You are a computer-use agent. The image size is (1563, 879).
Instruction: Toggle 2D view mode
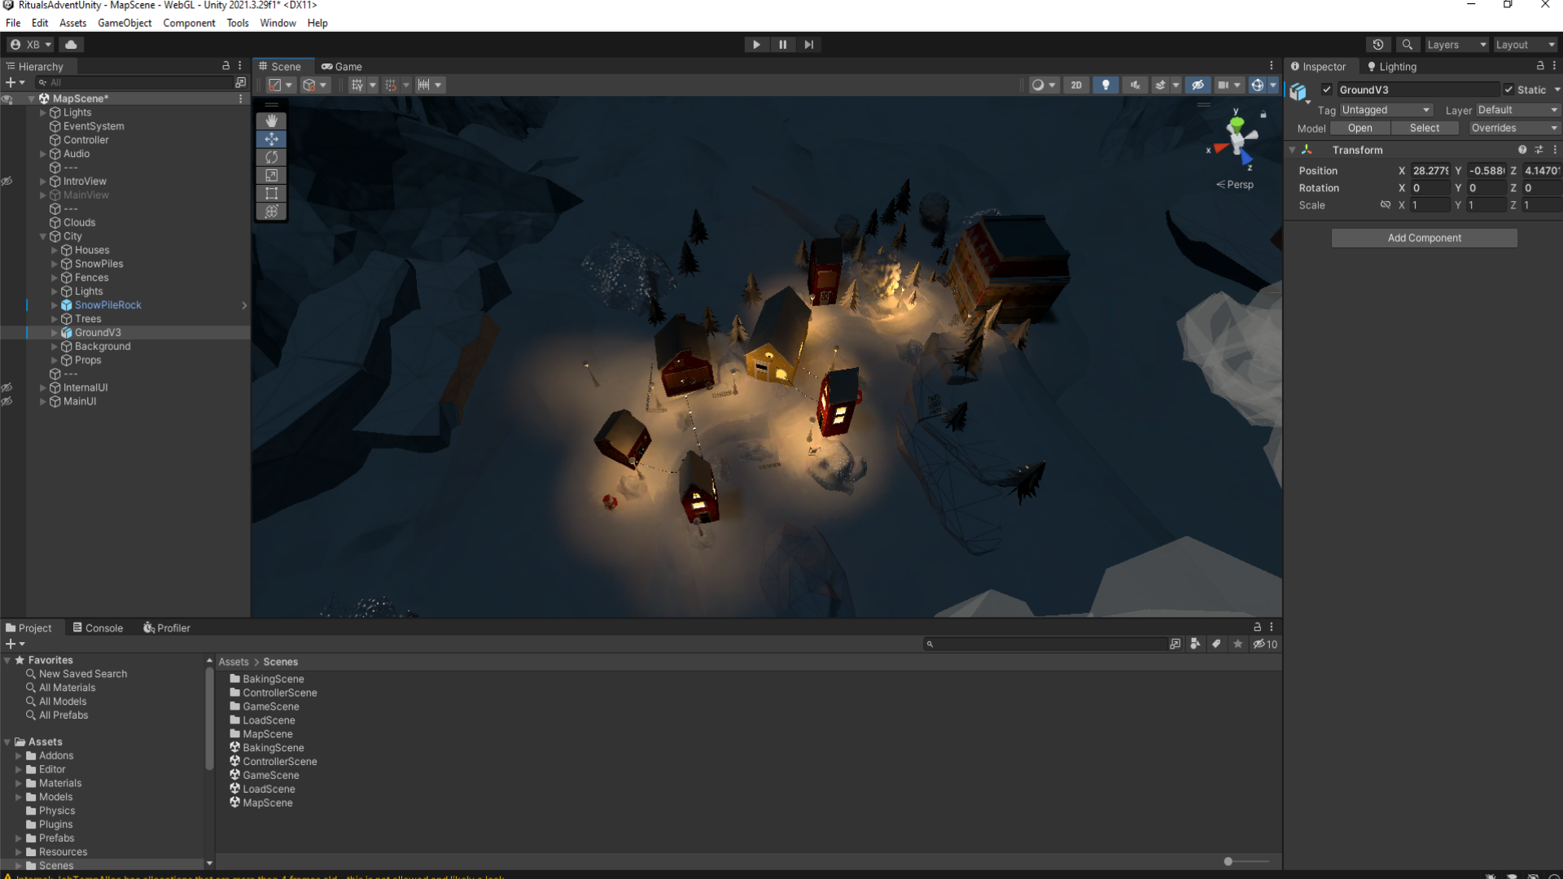[x=1076, y=85]
